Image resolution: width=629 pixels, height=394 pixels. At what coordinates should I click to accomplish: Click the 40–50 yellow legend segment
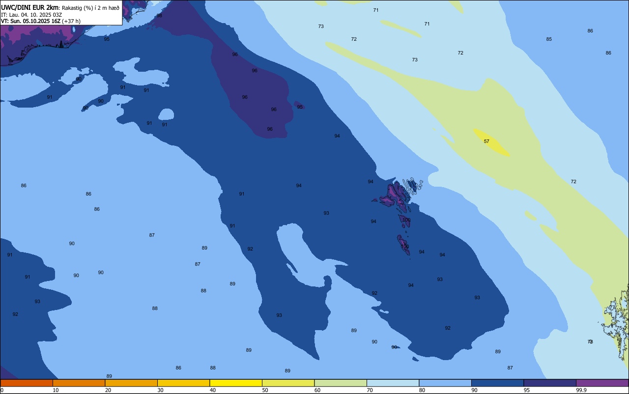236,383
